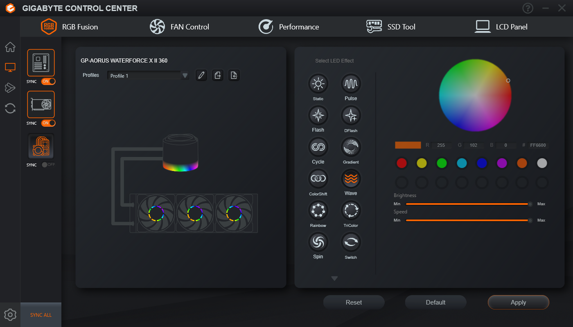Open the RGB Fusion tab
This screenshot has width=573, height=327.
[70, 27]
